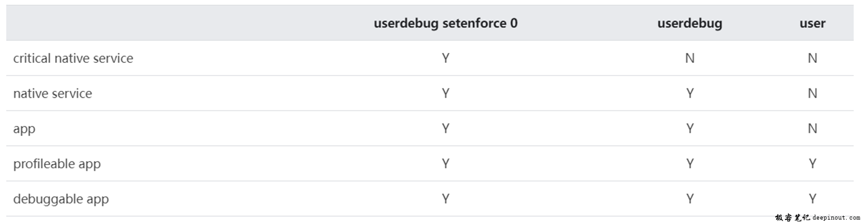The height and width of the screenshot is (222, 862).
Task: Click the 'profileable app' row label
Action: point(57,164)
